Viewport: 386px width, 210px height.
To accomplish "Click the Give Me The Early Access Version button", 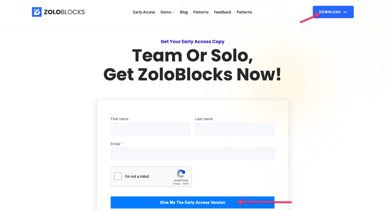I will tap(192, 202).
